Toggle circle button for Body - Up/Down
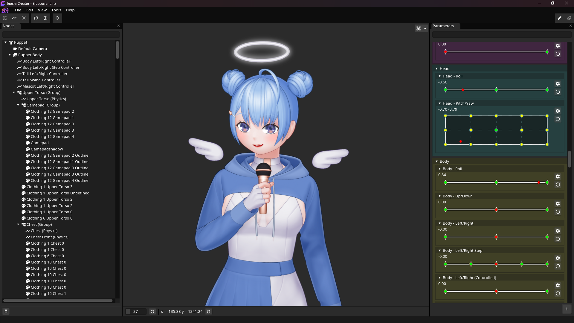 coord(558,212)
